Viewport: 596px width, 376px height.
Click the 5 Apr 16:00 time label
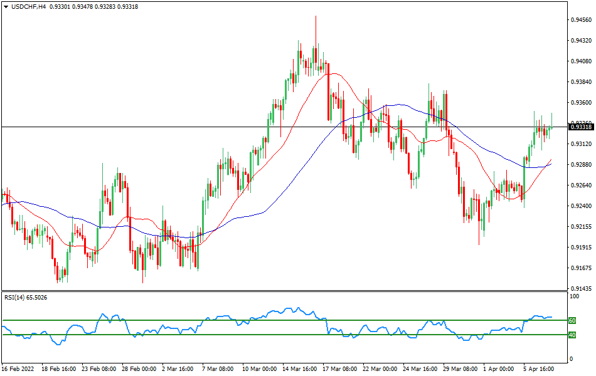click(538, 369)
